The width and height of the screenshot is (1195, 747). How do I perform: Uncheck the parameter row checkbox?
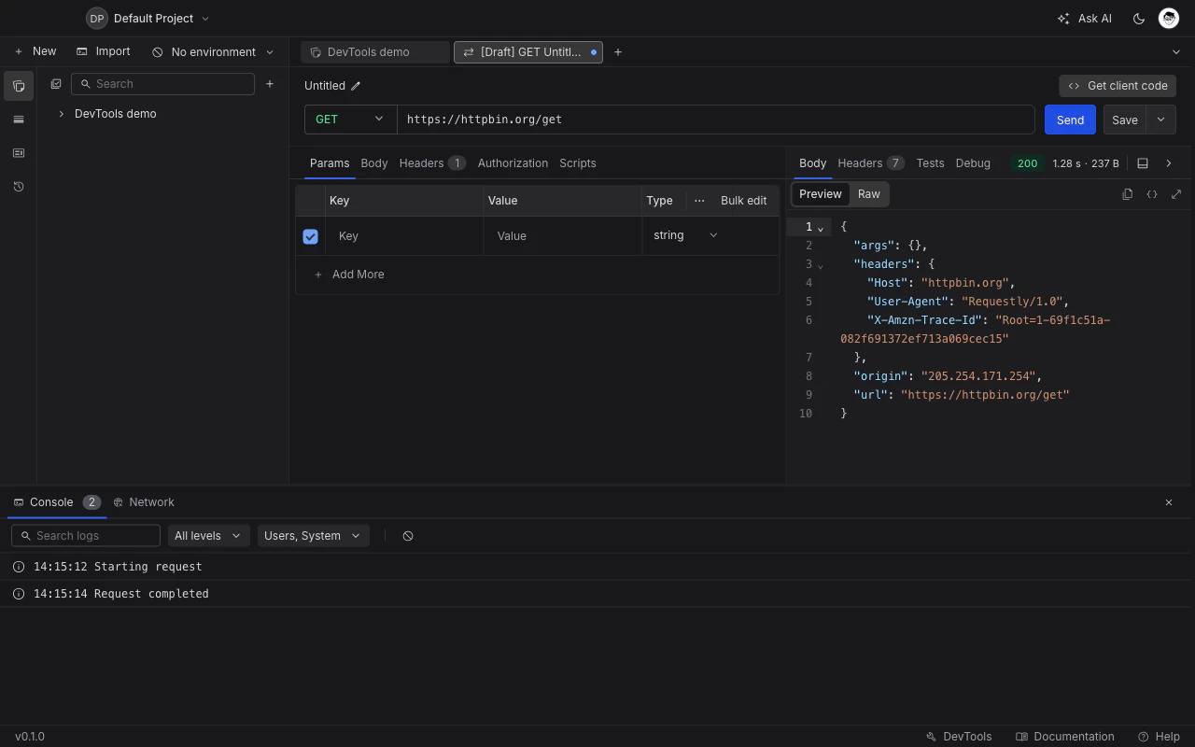[311, 237]
